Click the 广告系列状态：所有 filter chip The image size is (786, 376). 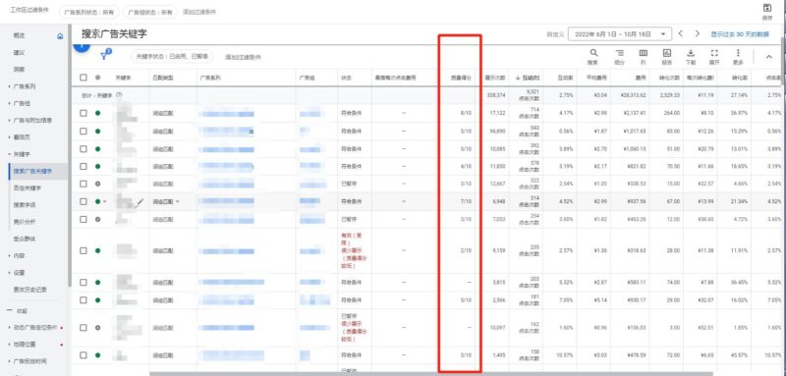[88, 12]
